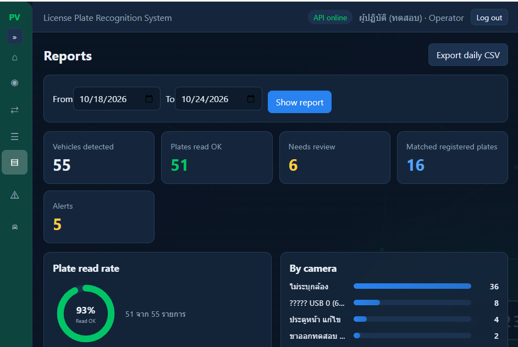
Task: Select the Plates read OK card
Action: 217,158
